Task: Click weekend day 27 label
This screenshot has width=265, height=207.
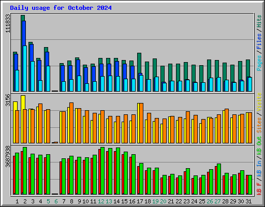Action: click(217, 201)
